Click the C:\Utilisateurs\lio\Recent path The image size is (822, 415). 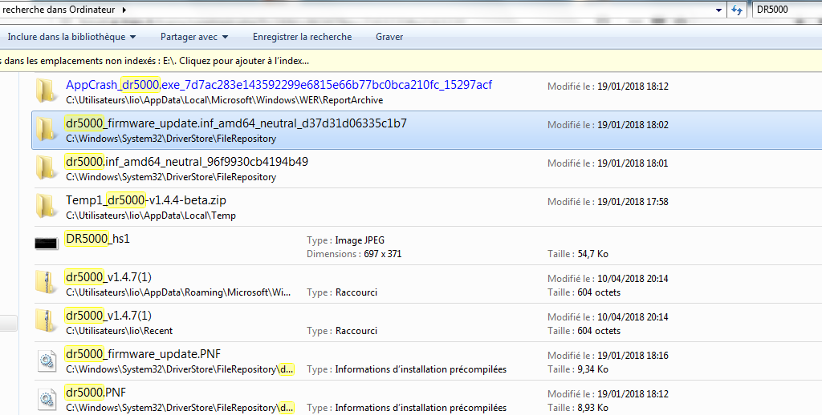click(119, 331)
